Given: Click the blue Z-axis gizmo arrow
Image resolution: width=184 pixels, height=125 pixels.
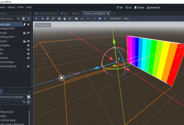Looking at the screenshot, I should 96,68.
